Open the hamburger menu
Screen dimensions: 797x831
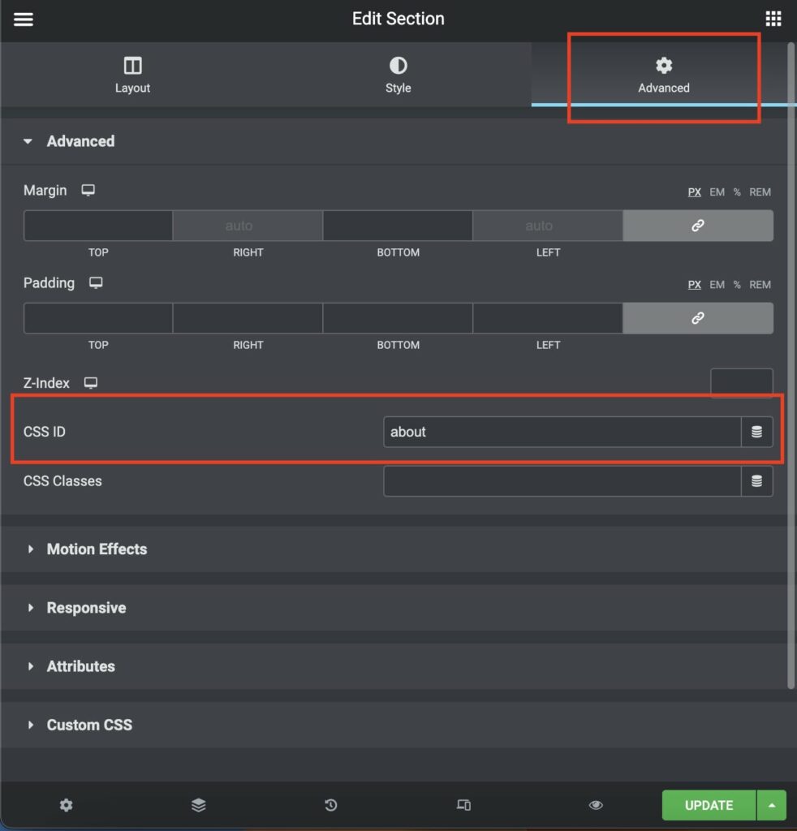tap(24, 19)
